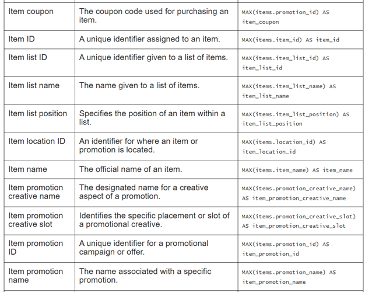Select the "Item ID" name cell

tap(22, 39)
